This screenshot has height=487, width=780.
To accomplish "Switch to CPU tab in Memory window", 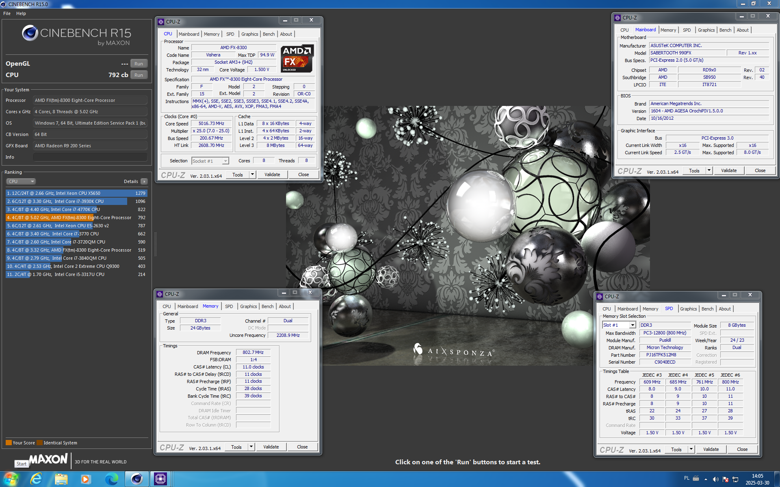I will [167, 306].
